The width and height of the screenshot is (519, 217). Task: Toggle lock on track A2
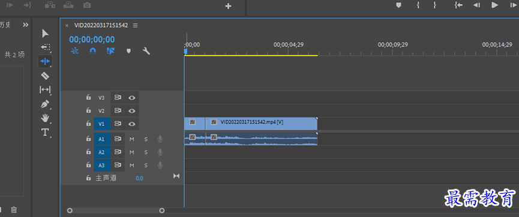[88, 152]
